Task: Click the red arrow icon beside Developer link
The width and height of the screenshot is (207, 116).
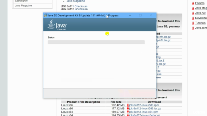Action: [x=193, y=18]
